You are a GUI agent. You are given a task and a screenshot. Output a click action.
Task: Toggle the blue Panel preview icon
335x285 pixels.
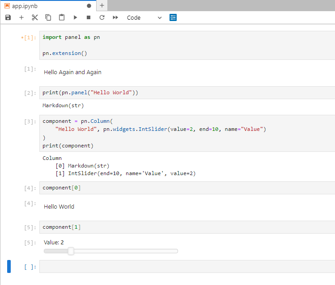pyautogui.click(x=173, y=17)
